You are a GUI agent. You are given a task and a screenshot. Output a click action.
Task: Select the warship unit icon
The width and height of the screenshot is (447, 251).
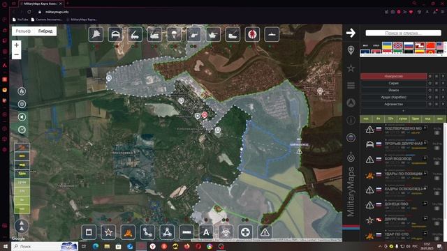point(272,34)
